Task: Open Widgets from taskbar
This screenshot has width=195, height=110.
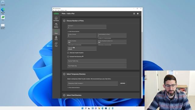Action: (92, 108)
